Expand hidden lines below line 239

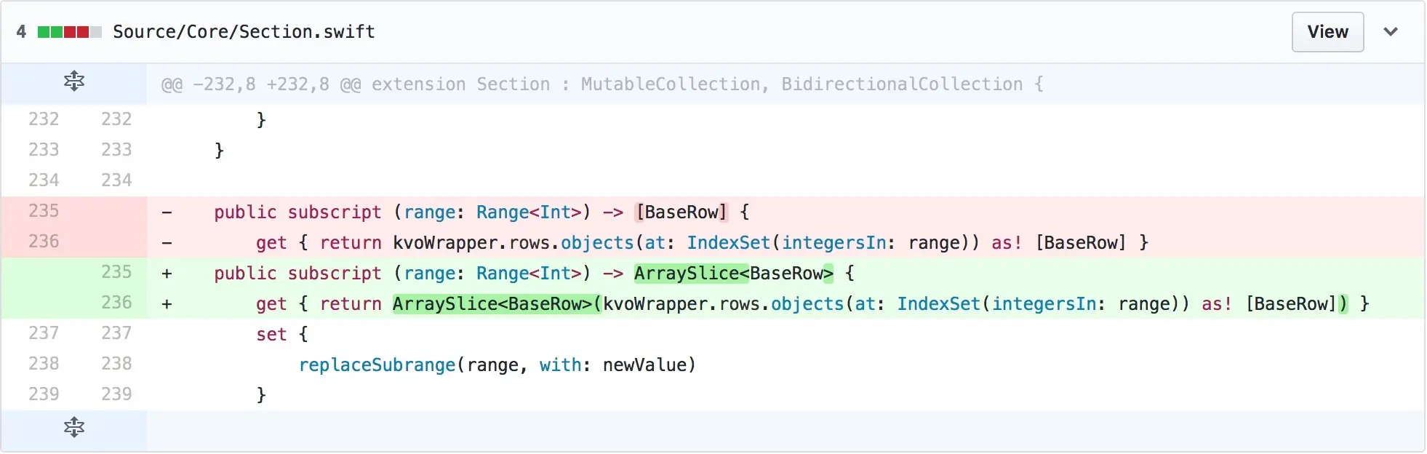pos(73,428)
